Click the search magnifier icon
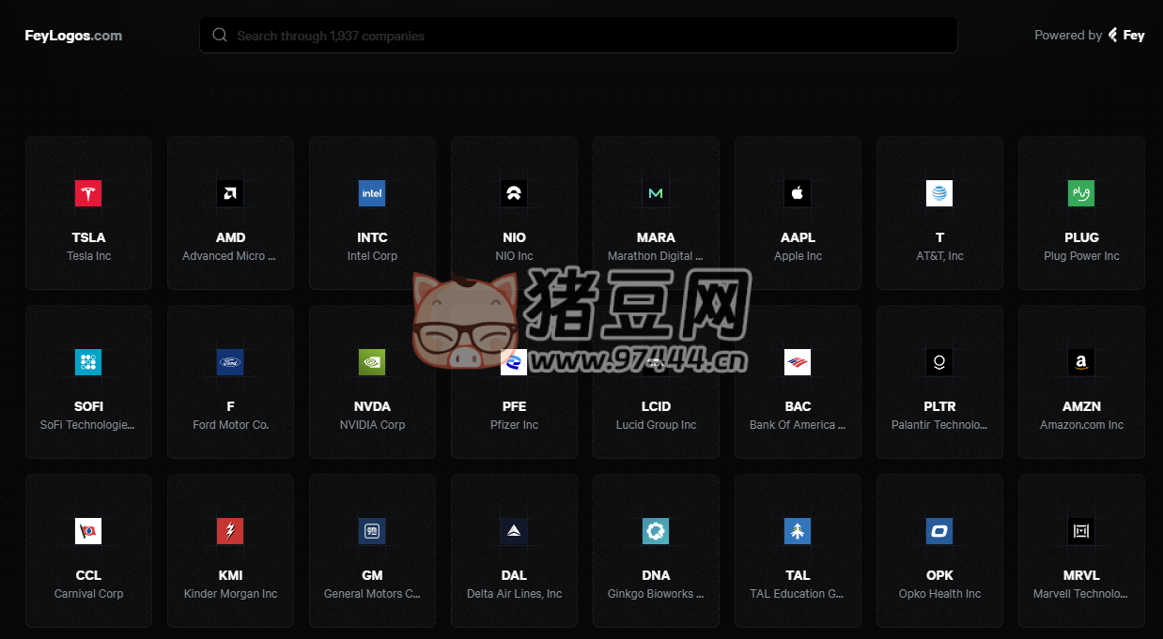 click(220, 36)
